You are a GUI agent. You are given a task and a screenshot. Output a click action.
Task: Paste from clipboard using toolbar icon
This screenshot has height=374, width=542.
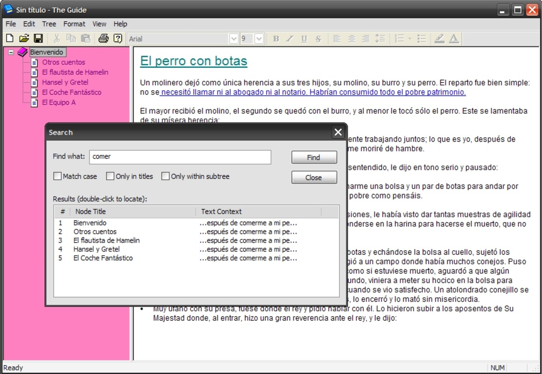(x=85, y=38)
